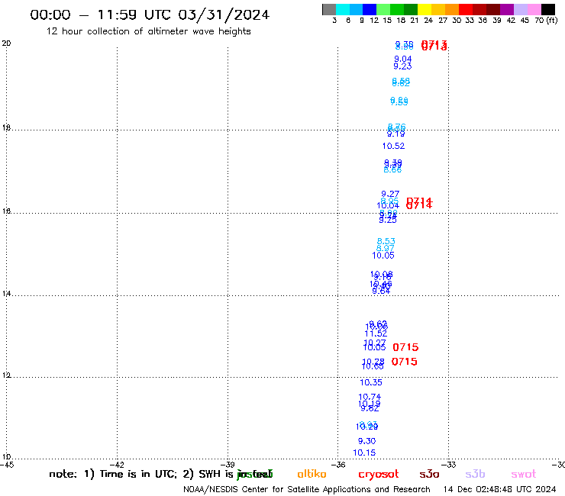This screenshot has width=565, height=496.
Task: Click the wave height value 9.04
Action: click(x=403, y=59)
